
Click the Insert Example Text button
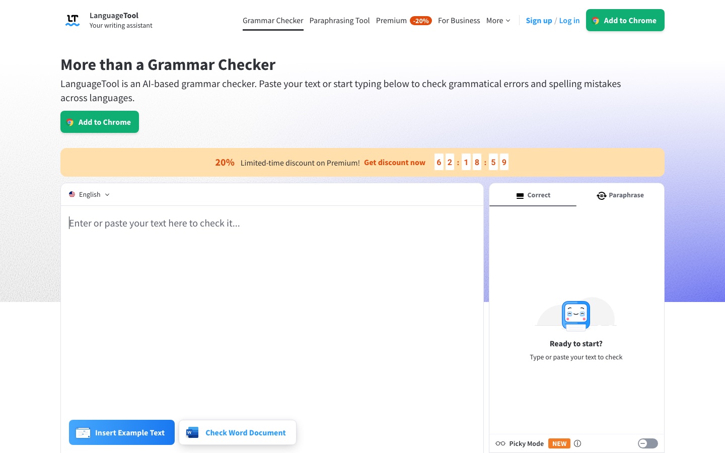point(122,432)
